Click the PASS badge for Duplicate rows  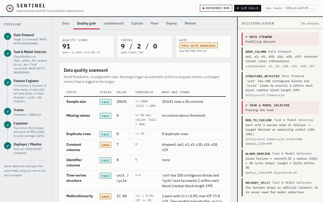click(x=105, y=134)
